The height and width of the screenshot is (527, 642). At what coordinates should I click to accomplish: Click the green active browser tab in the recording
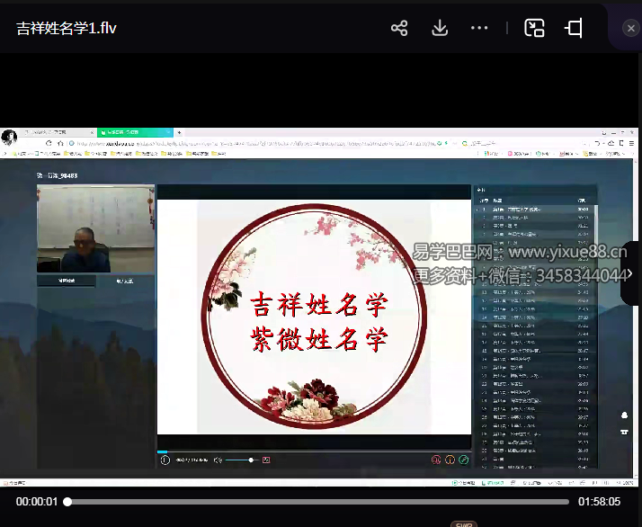(x=135, y=132)
